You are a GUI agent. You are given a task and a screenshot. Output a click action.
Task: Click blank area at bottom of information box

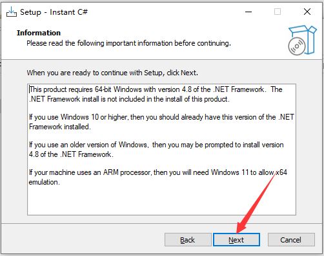tap(161, 201)
